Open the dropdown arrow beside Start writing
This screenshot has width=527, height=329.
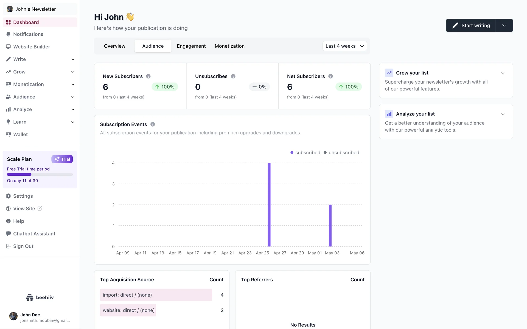tap(504, 25)
